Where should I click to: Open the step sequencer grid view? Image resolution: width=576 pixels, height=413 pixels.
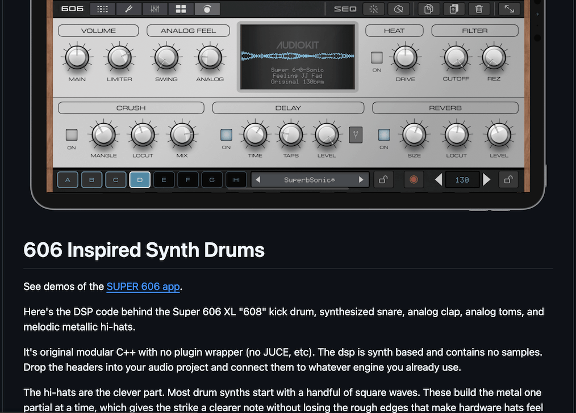tap(102, 9)
